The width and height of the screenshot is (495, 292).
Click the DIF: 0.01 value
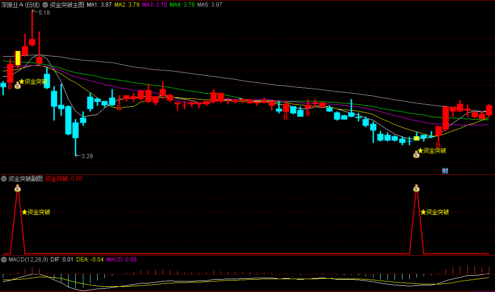[x=62, y=260]
